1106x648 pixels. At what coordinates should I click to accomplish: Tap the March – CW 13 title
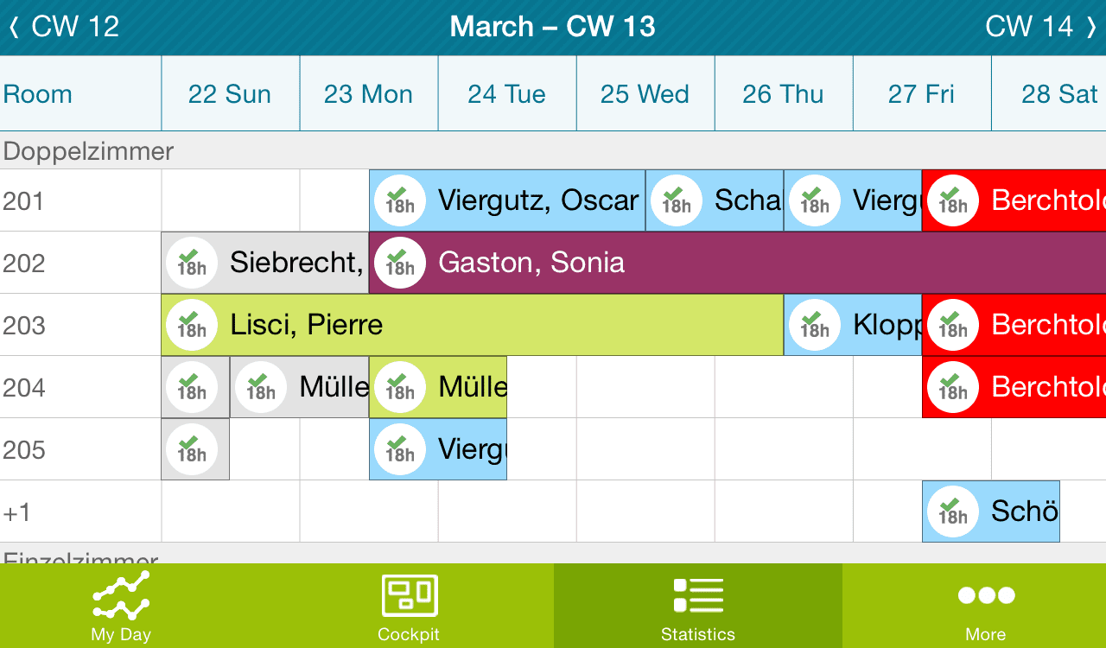click(553, 27)
